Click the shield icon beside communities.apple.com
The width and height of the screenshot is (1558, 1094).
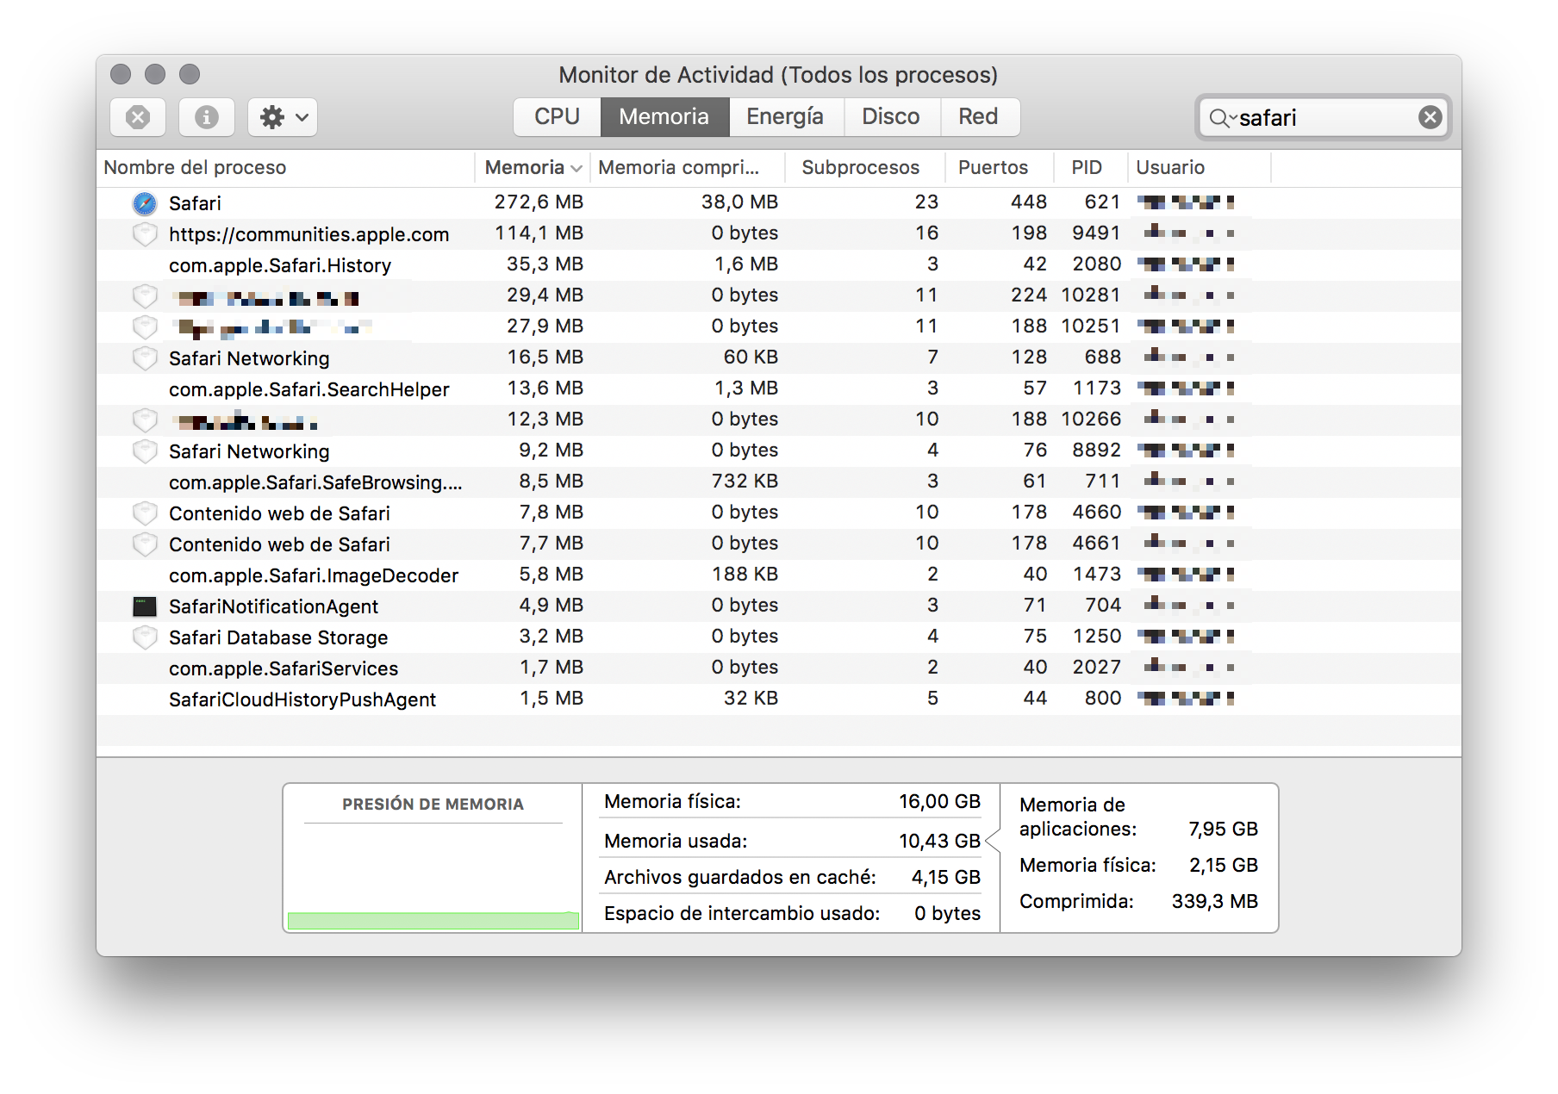click(145, 234)
